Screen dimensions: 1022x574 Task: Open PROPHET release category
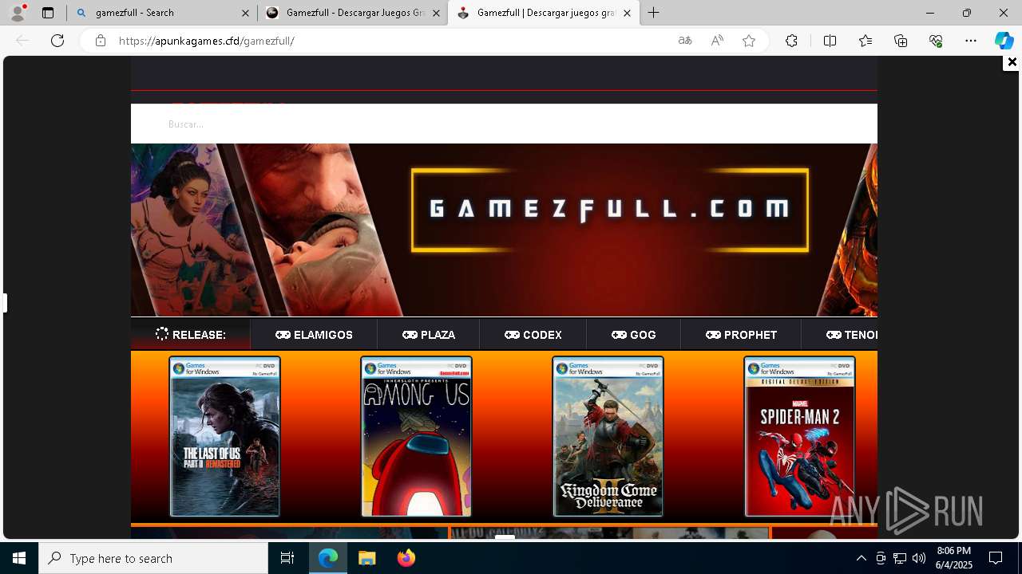(741, 334)
